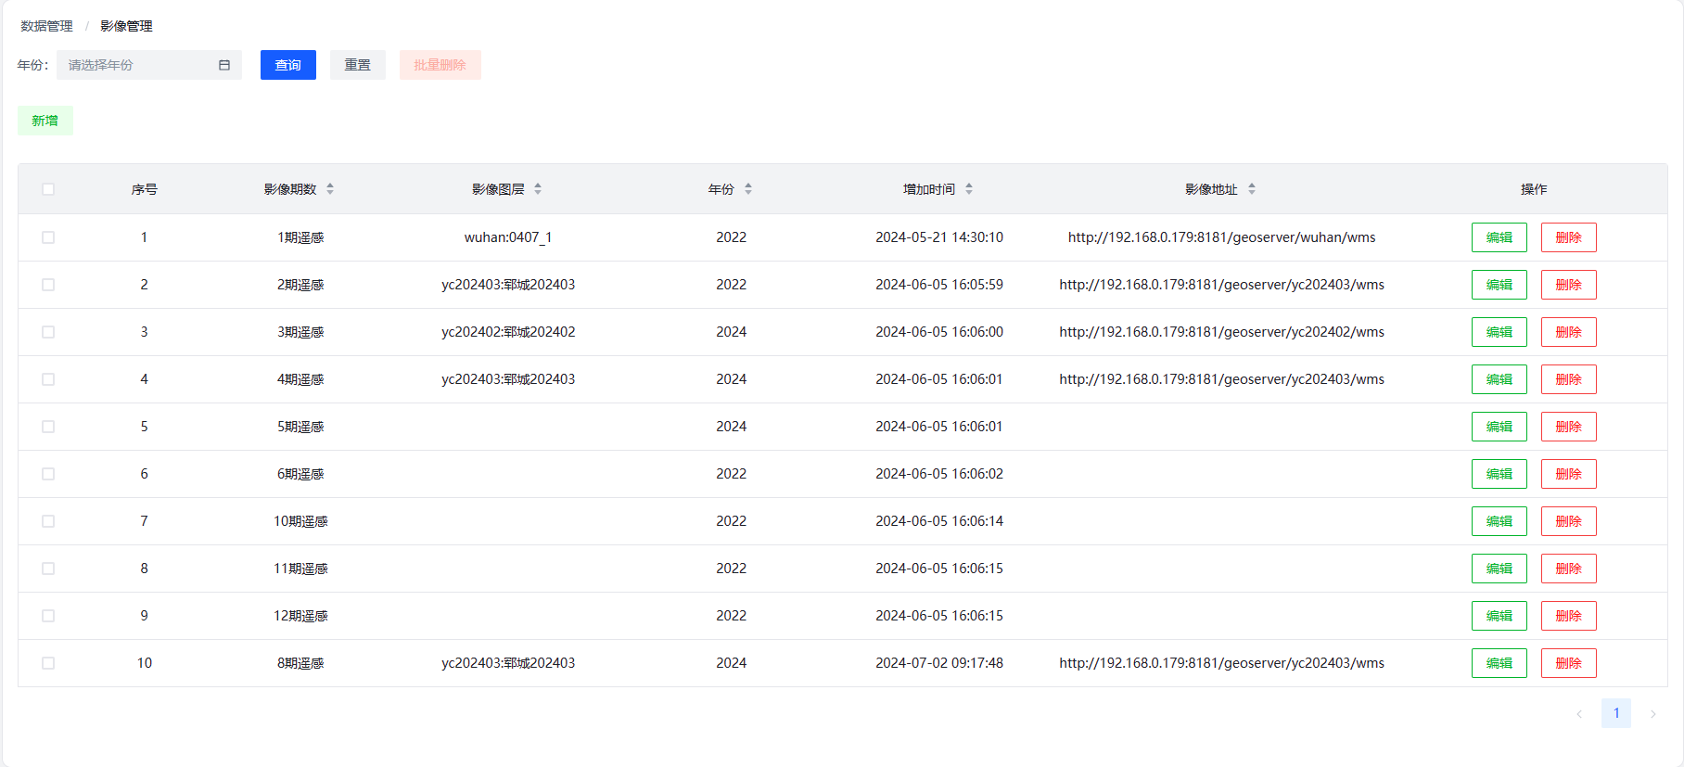Image resolution: width=1684 pixels, height=767 pixels.
Task: Sort table by 影像期数 column
Action: click(330, 189)
